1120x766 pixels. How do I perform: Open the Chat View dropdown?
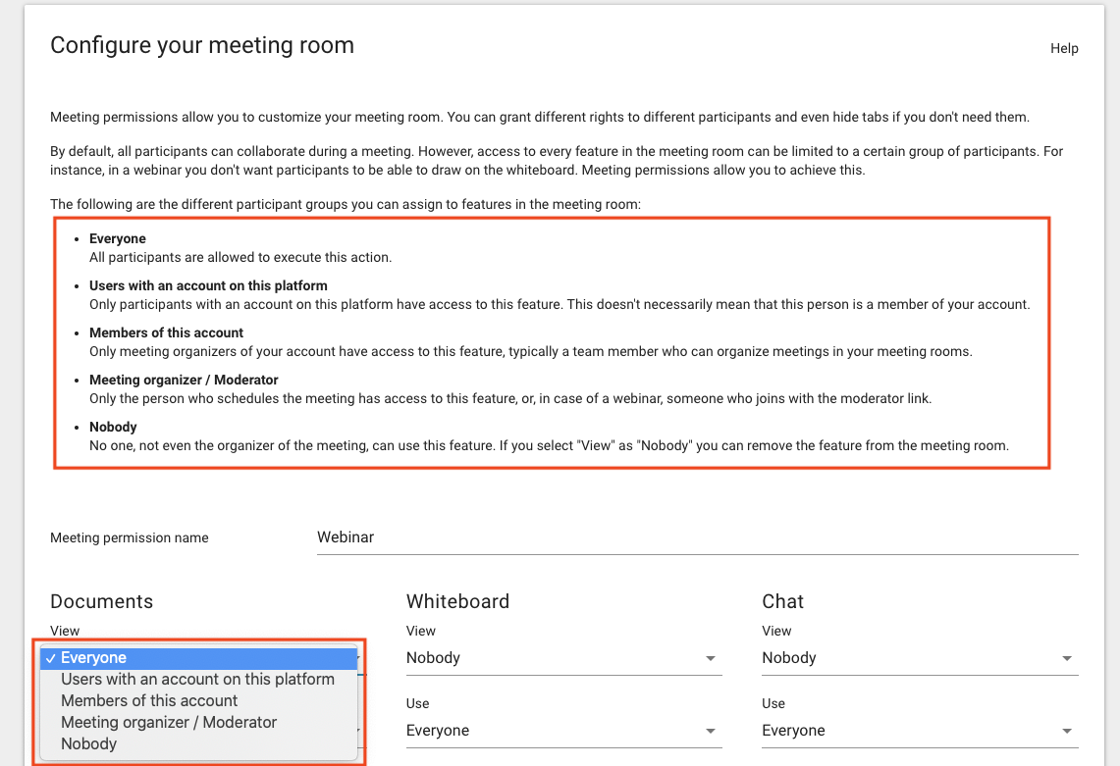[920, 658]
